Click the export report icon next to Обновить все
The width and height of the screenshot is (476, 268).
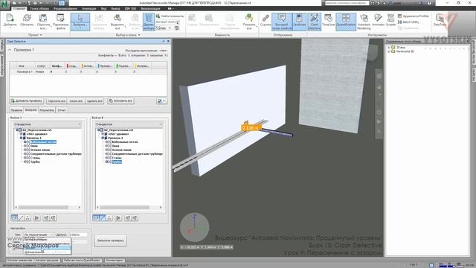[x=161, y=101]
